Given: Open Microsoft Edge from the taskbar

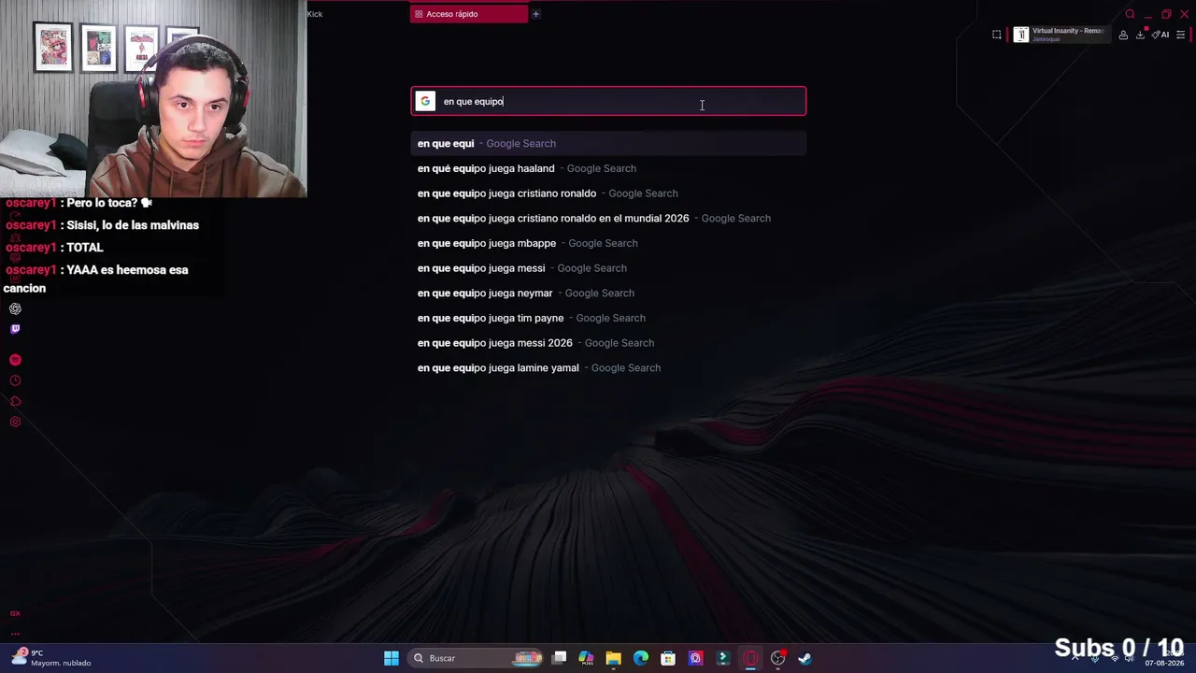Looking at the screenshot, I should pos(641,658).
